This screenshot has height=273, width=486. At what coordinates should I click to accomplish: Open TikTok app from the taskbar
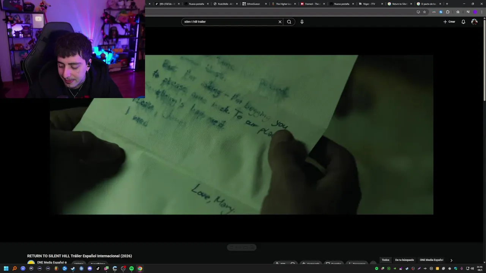tap(98, 268)
